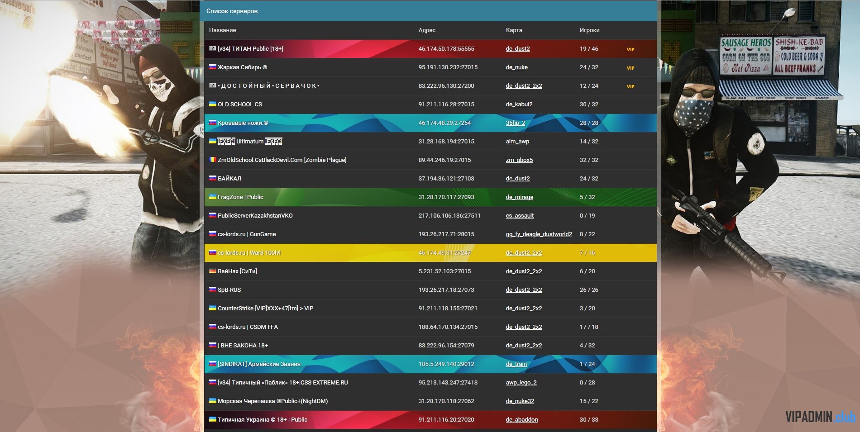Click the flag beside [EXEC] Ultimatum
Image resolution: width=860 pixels, height=432 pixels.
pyautogui.click(x=212, y=141)
